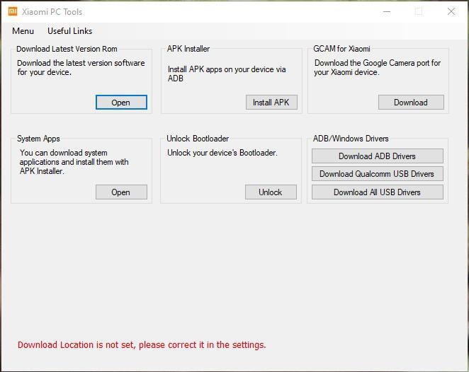Click the 'Xiaomi PC Tools' window title

tap(52, 12)
